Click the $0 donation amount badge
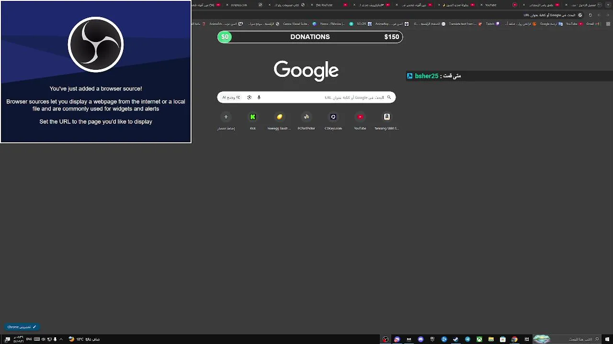 [x=225, y=37]
